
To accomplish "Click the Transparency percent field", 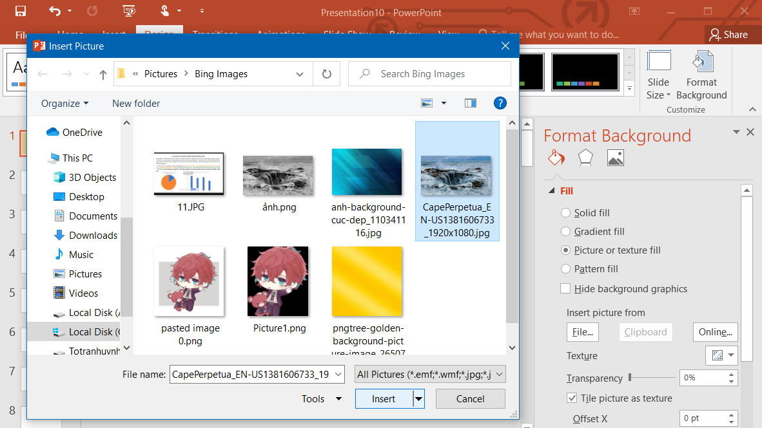I will click(x=703, y=378).
